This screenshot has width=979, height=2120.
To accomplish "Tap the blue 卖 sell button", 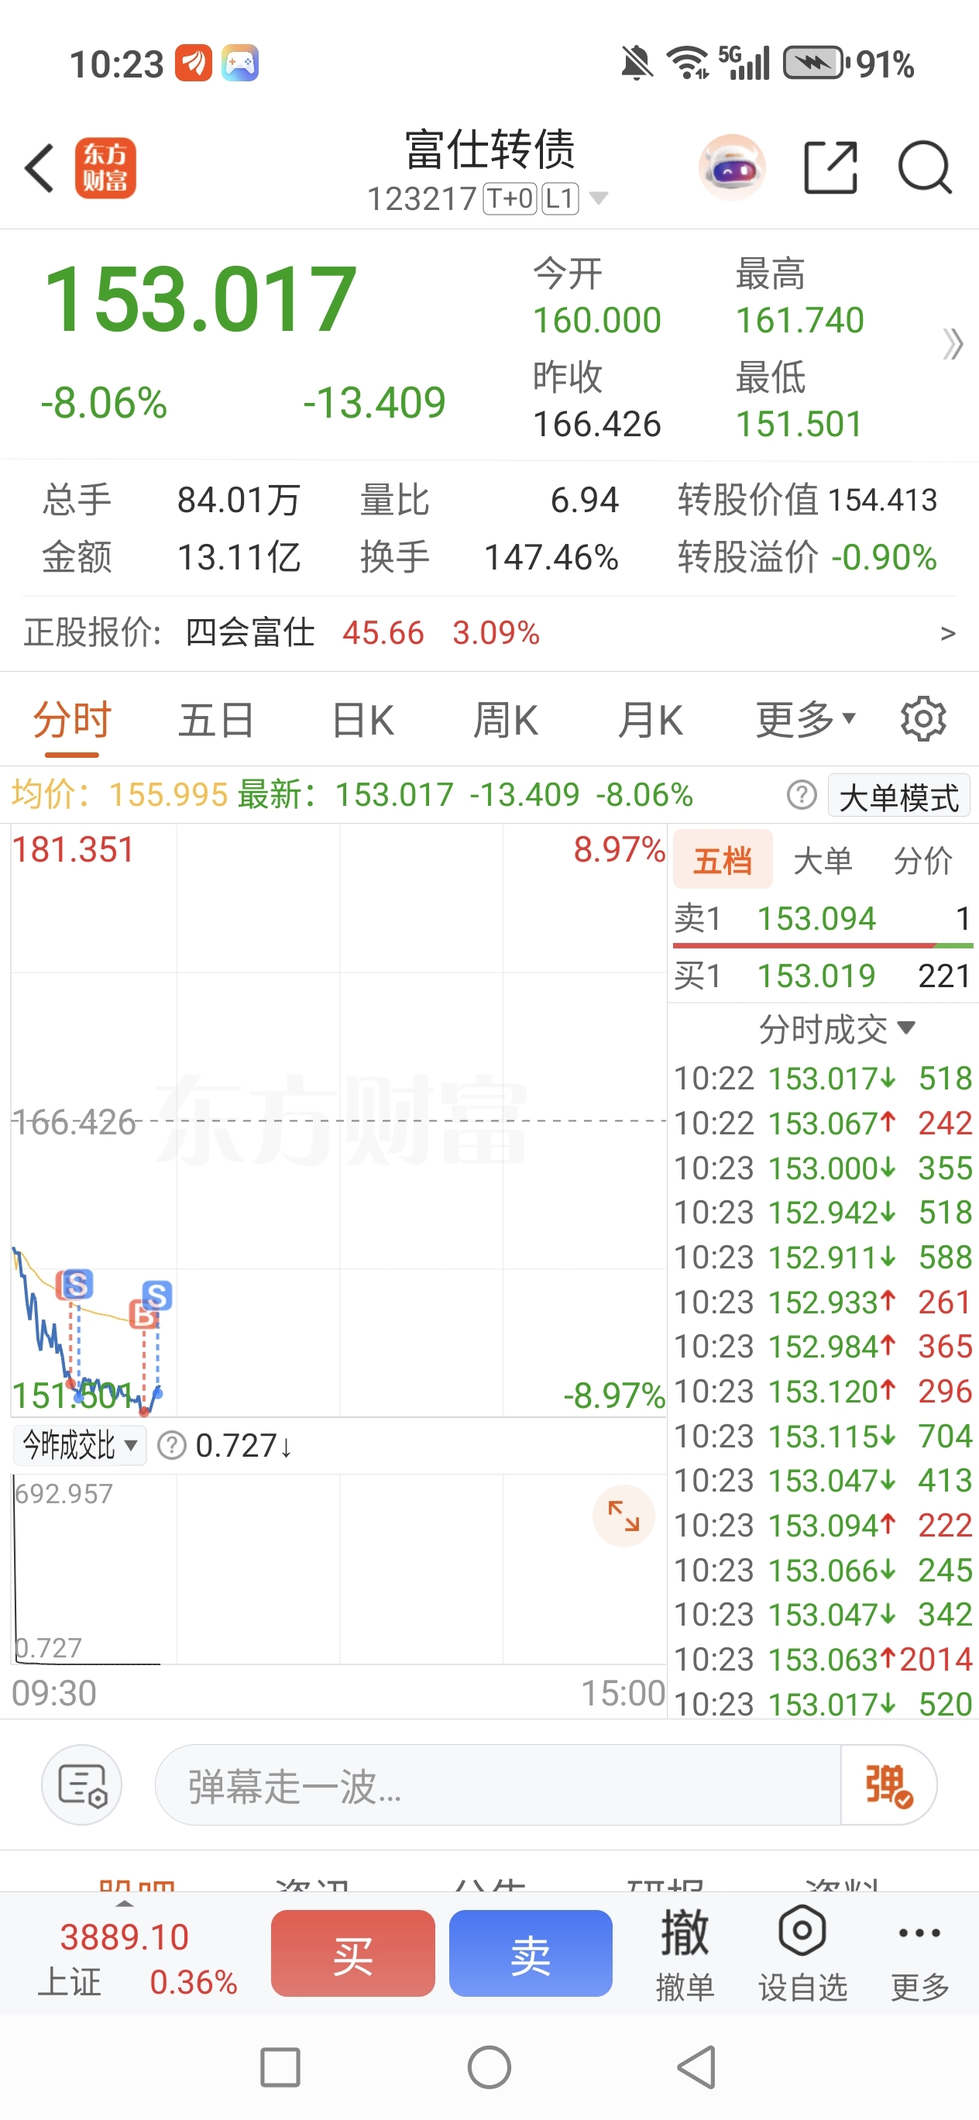I will coord(531,1953).
